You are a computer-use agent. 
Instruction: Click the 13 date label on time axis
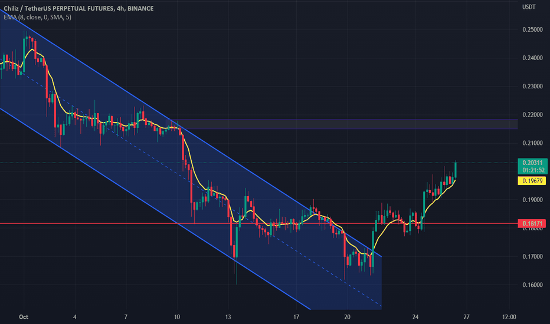coord(228,317)
